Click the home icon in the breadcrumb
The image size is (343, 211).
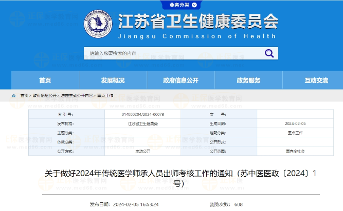click(14, 95)
